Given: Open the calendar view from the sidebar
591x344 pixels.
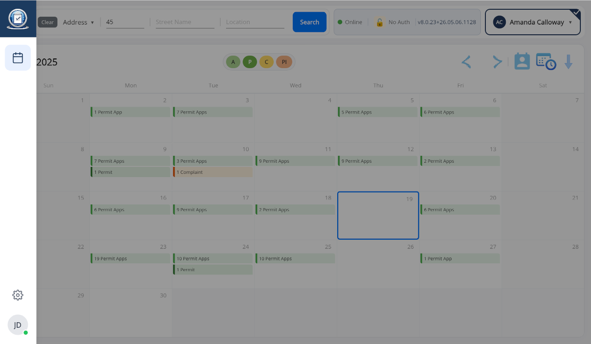Looking at the screenshot, I should (x=18, y=58).
